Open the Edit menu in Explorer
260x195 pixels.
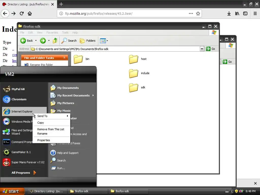[30, 32]
